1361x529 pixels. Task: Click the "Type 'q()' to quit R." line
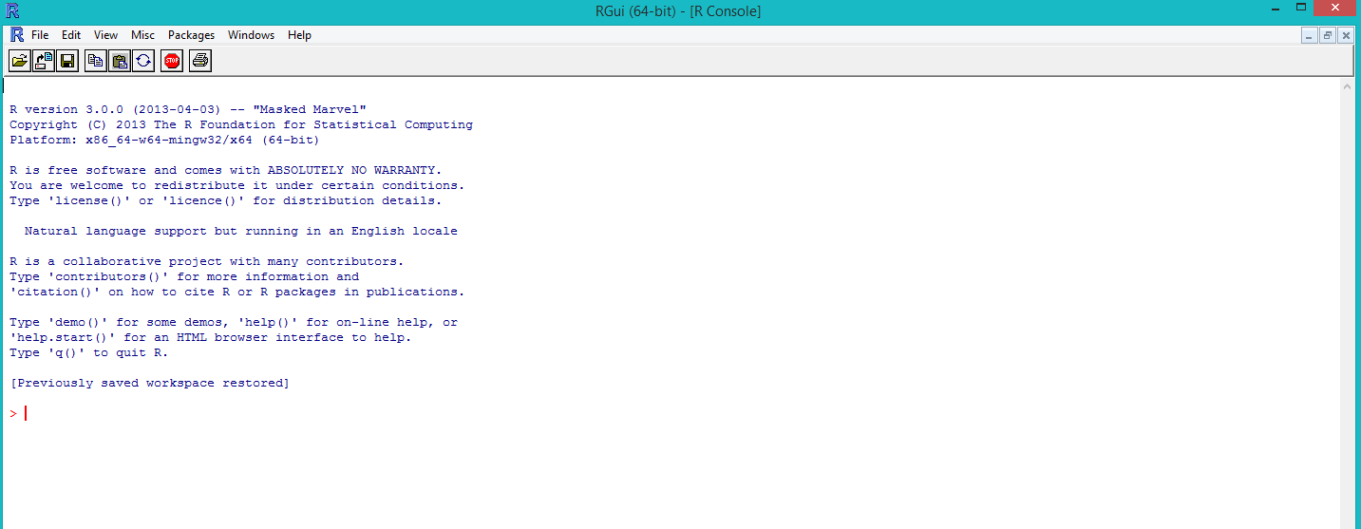pyautogui.click(x=89, y=352)
